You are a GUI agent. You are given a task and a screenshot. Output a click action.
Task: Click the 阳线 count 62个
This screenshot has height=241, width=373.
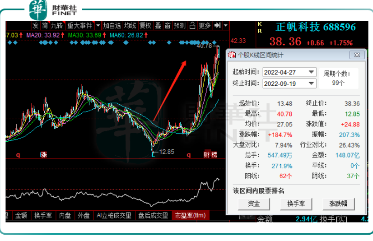(286, 176)
